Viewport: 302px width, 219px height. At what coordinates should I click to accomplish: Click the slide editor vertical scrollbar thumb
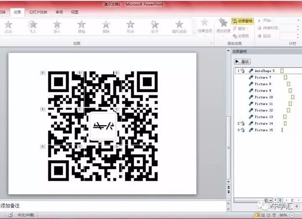tap(228, 148)
